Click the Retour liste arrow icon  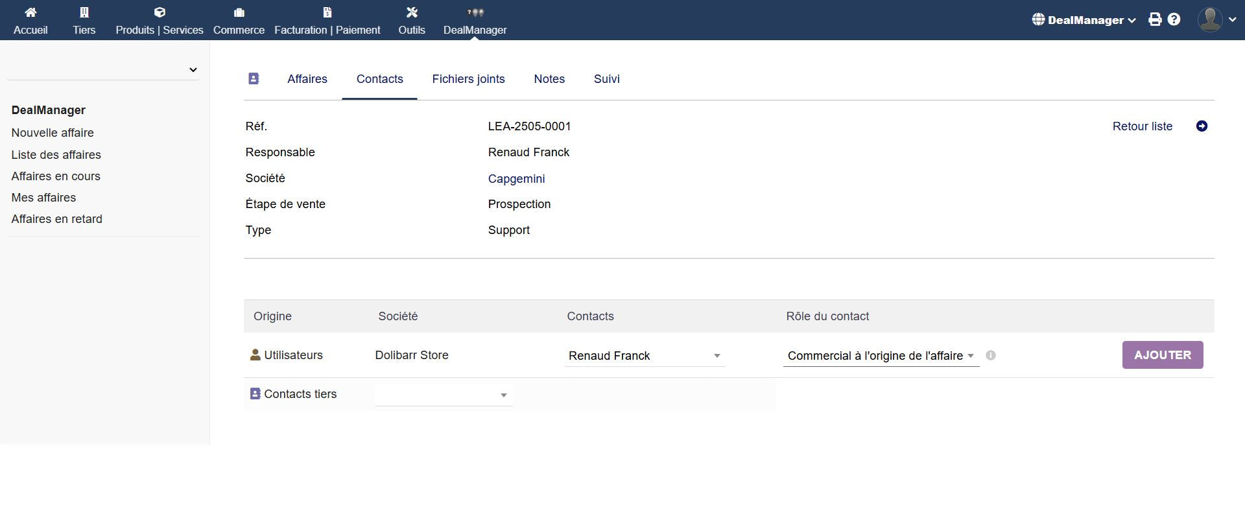point(1202,126)
